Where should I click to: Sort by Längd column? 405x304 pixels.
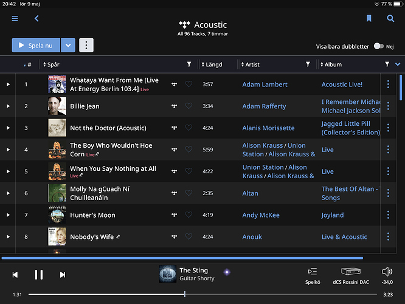pos(212,64)
